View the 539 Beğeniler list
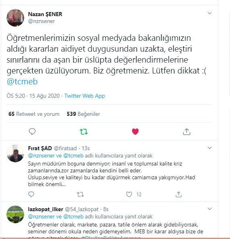Screen dimensions: 230x239 point(83,114)
